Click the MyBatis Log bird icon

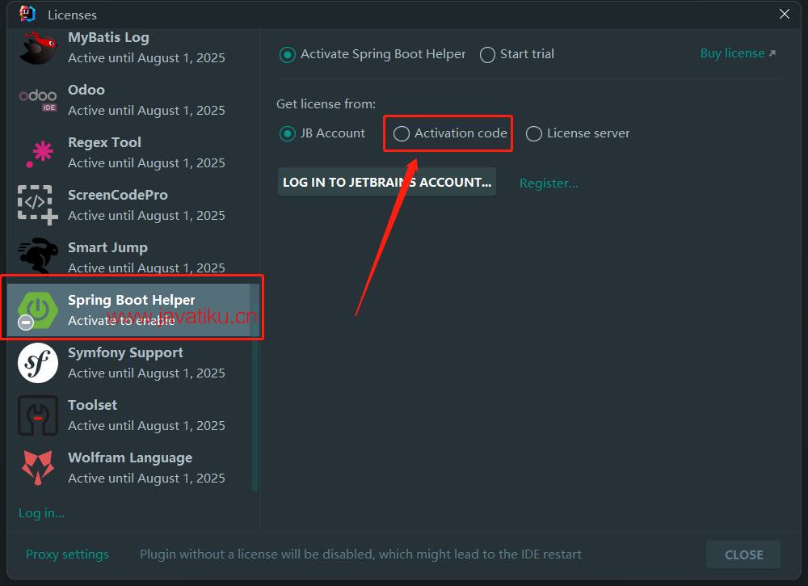tap(37, 48)
